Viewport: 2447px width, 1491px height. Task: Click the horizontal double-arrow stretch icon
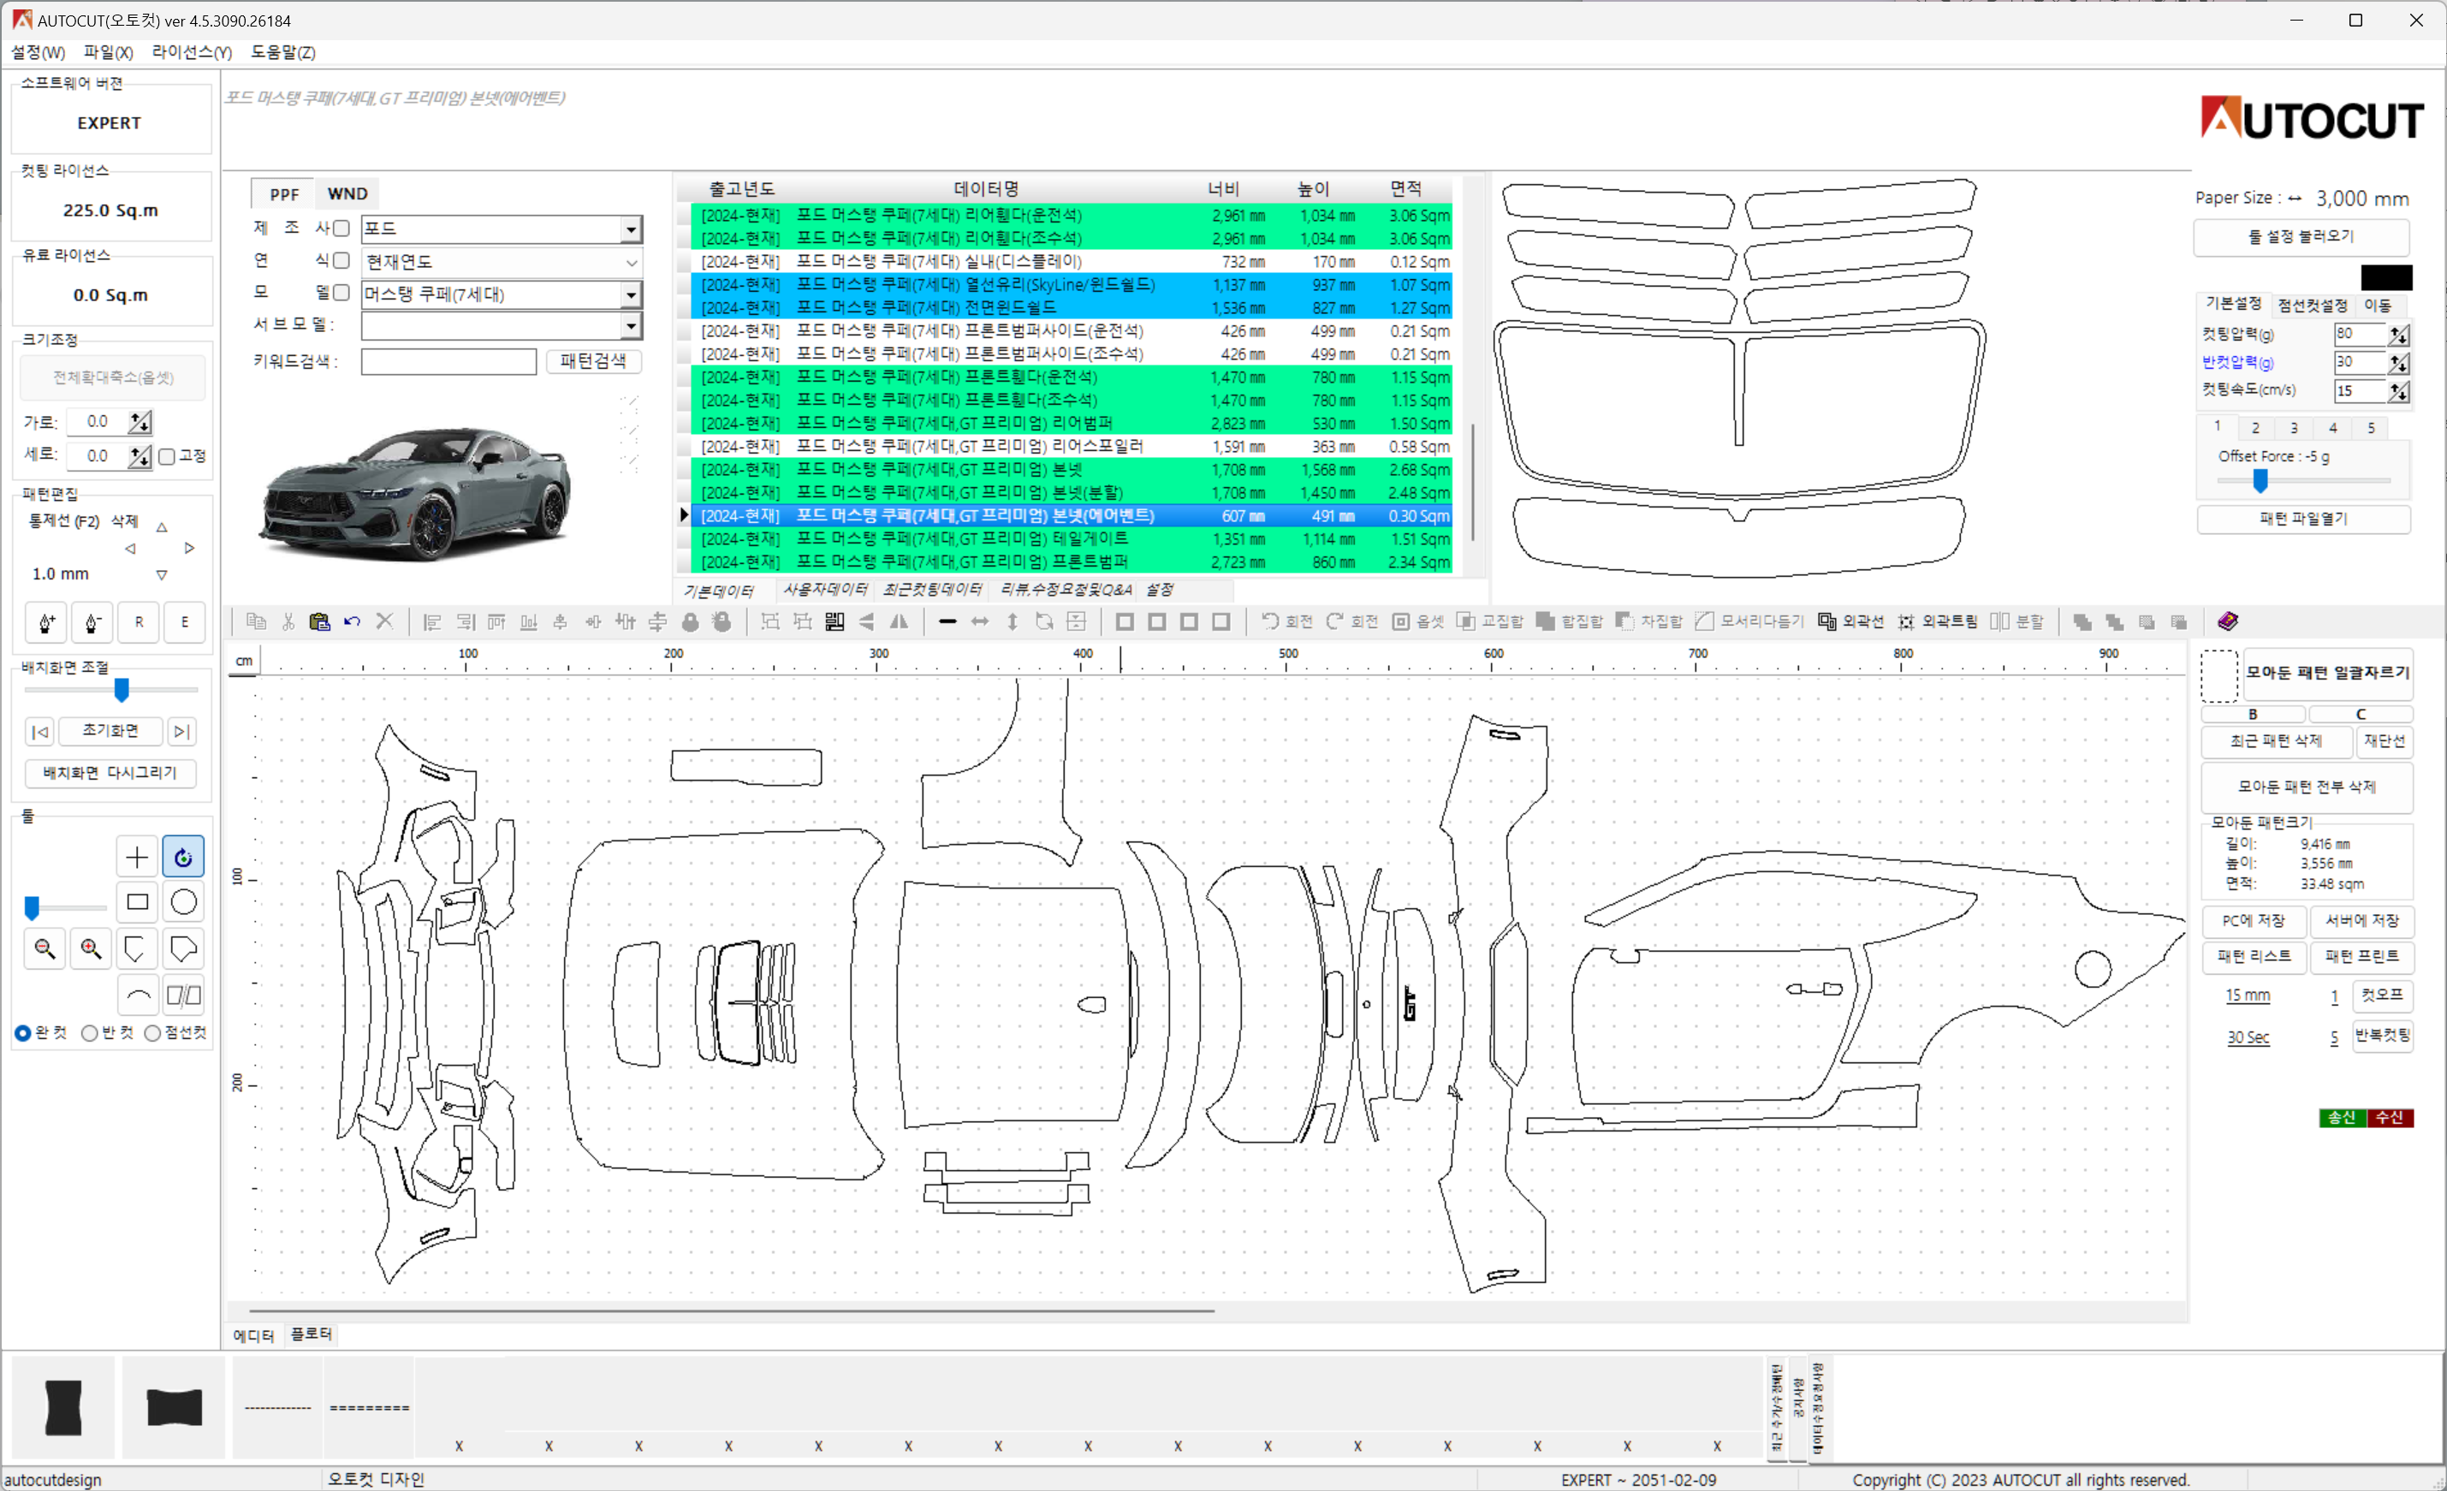click(x=979, y=622)
